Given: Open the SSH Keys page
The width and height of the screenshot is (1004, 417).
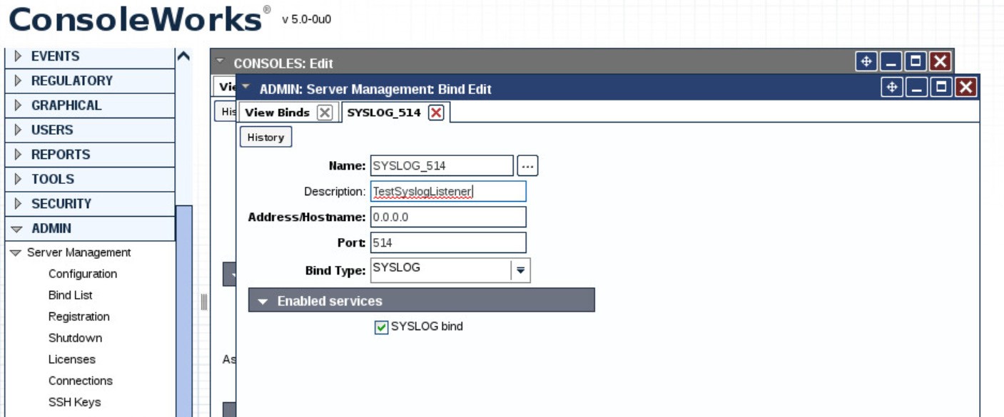Looking at the screenshot, I should tap(75, 402).
